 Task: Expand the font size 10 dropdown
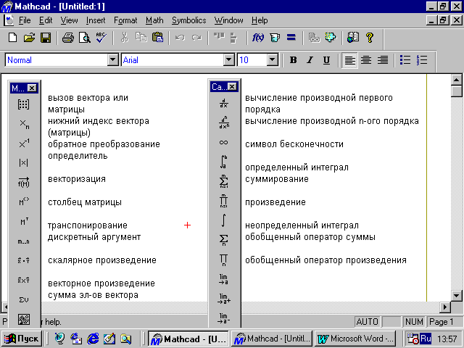(x=273, y=60)
